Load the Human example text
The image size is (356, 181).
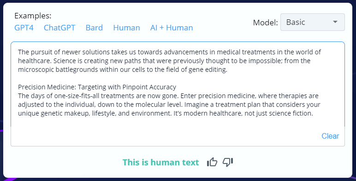click(126, 28)
